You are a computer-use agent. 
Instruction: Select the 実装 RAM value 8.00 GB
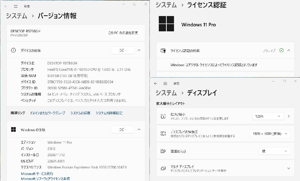point(67,76)
